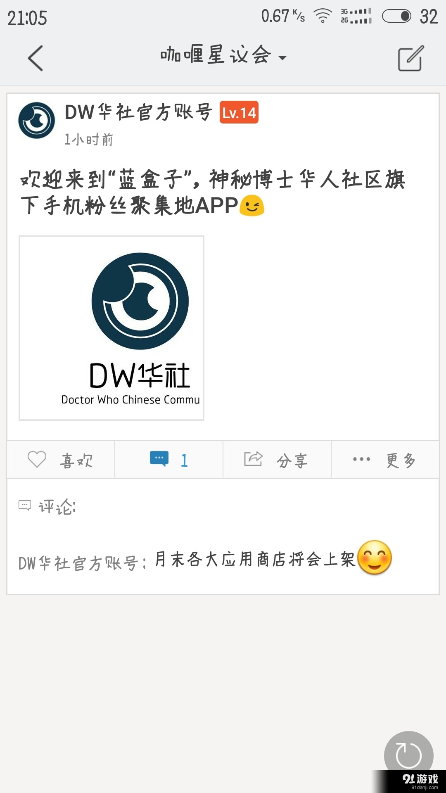
Task: Tap the back arrow icon
Action: (x=36, y=58)
